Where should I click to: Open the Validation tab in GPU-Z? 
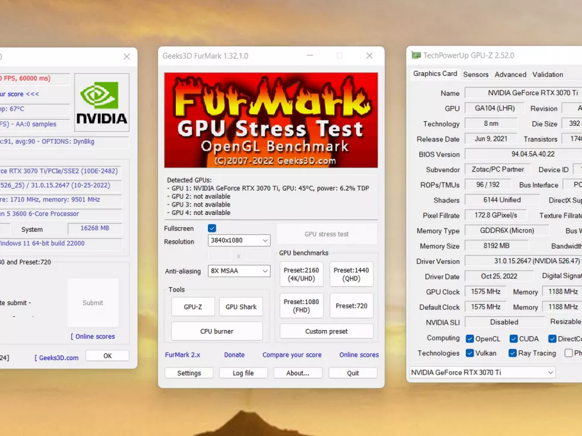tap(548, 74)
